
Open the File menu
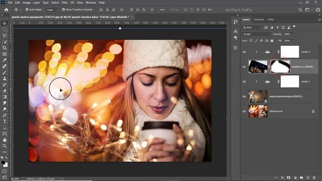point(10,3)
